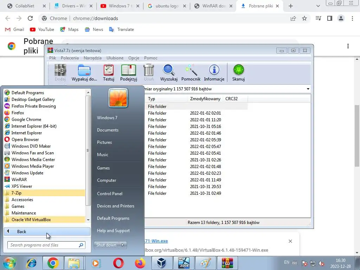Viewport: 360px width, 270px height.
Task: Click the Start menu programs list scrollbar
Action: [88, 150]
